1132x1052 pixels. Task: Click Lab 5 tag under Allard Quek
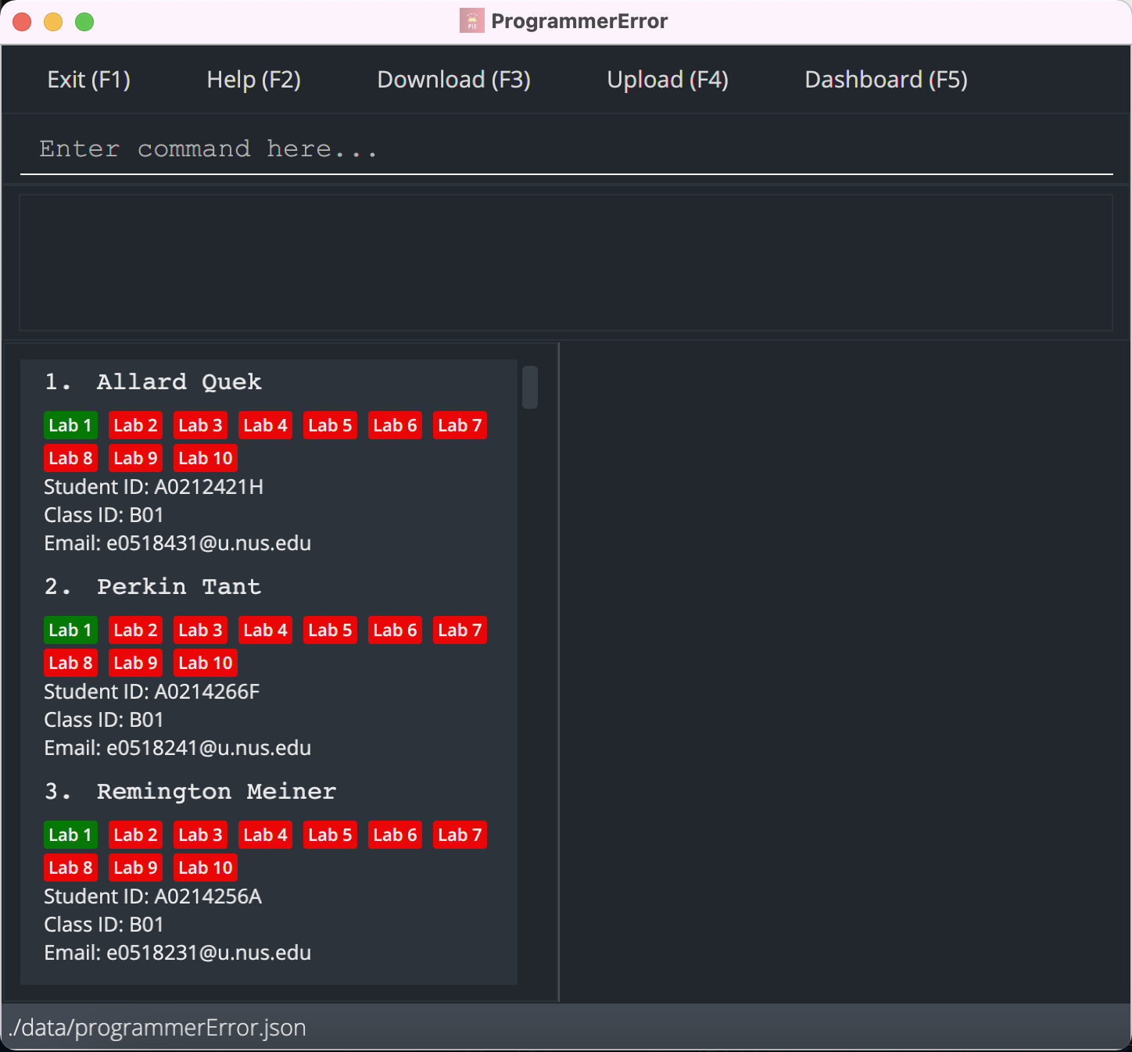pos(330,425)
